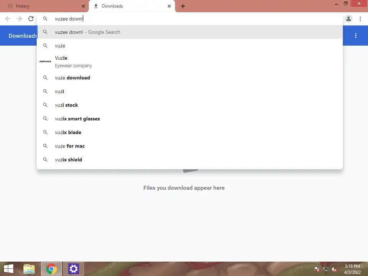Click 'Files you download appear here' text
This screenshot has width=368, height=276.
click(x=184, y=188)
